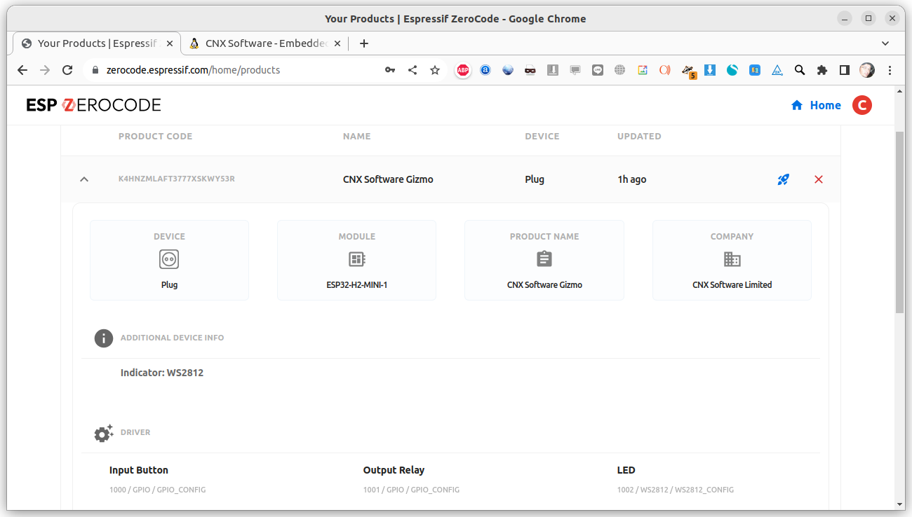Click the Device column header
This screenshot has width=912, height=517.
tap(542, 137)
